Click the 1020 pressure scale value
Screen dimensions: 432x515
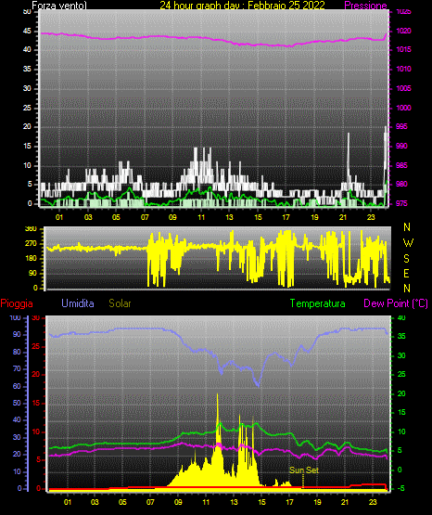403,31
